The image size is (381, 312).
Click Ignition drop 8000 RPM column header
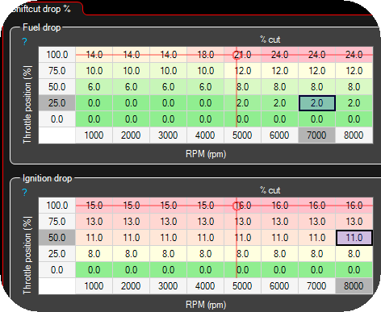(x=354, y=286)
